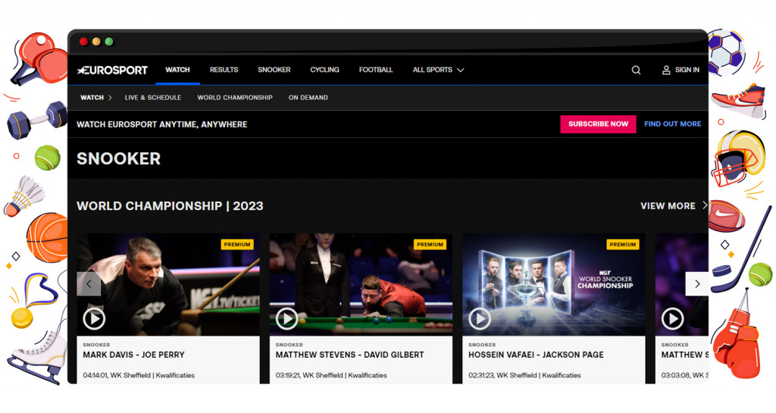Viewport: 776px width, 413px height.
Task: Click the 04:14:01 WK Sheffield duration text
Action: (x=139, y=375)
